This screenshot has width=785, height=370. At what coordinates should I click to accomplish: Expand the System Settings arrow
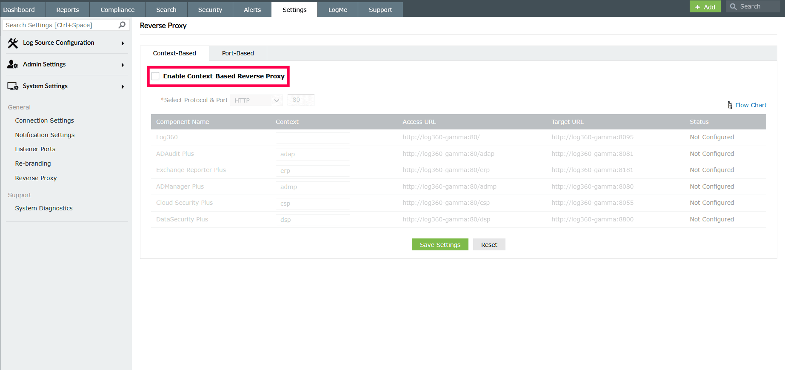pyautogui.click(x=123, y=86)
